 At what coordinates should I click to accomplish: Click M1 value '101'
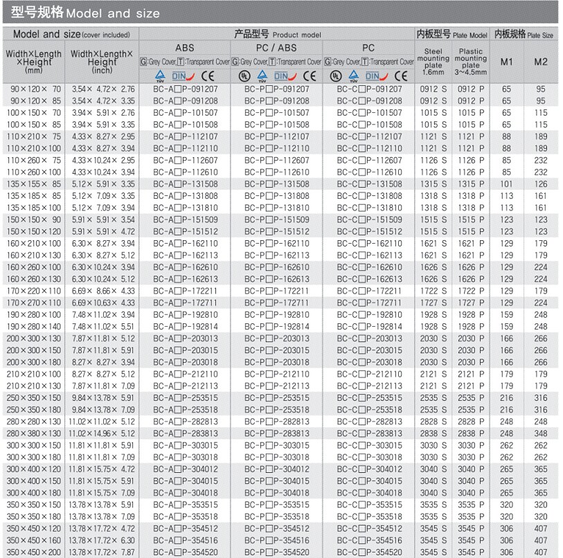tap(506, 184)
